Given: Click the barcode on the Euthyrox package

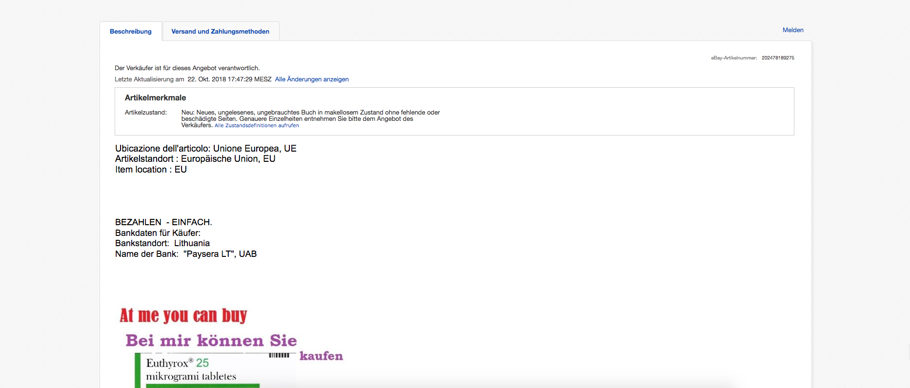Looking at the screenshot, I should (x=279, y=355).
